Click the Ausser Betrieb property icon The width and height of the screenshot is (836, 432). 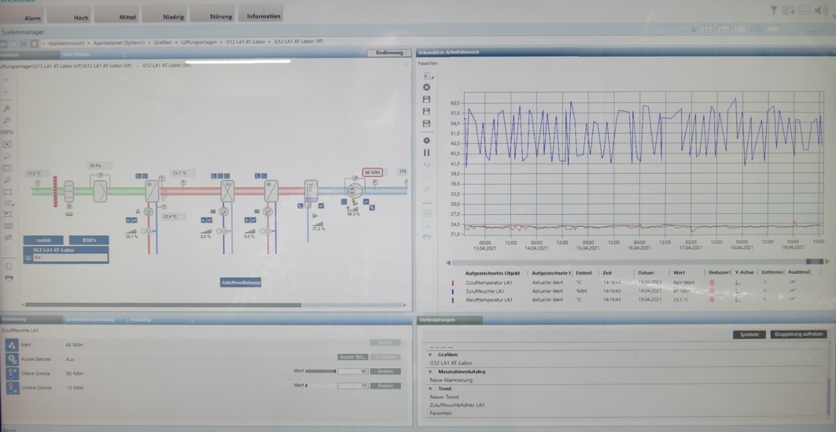pyautogui.click(x=11, y=359)
